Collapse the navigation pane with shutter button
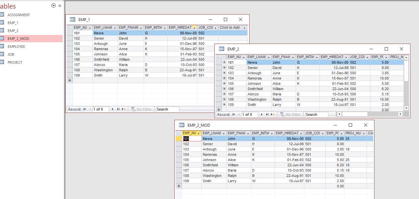The height and width of the screenshot is (199, 419). pos(60,6)
